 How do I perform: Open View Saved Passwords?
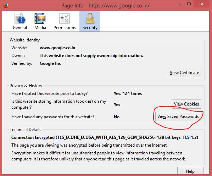[178, 117]
